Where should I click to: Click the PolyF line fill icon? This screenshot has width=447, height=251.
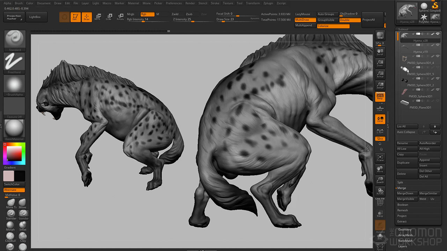(380, 203)
